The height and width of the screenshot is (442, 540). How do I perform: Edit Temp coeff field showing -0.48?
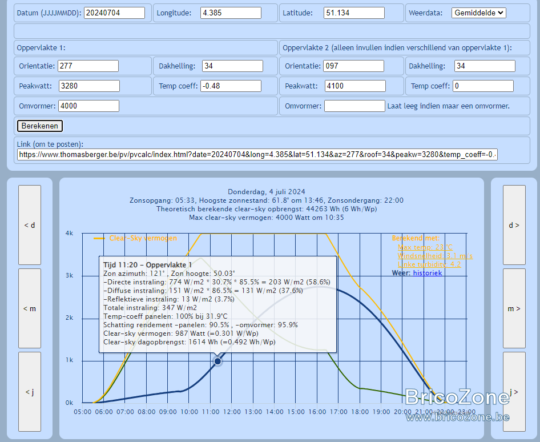click(x=231, y=86)
